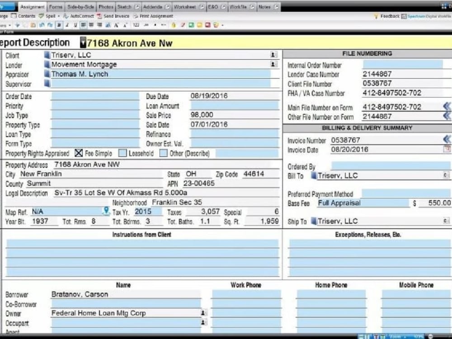Screen dimensions: 452x339
Task: Click the yellow lock icon
Action: pyautogui.click(x=174, y=25)
